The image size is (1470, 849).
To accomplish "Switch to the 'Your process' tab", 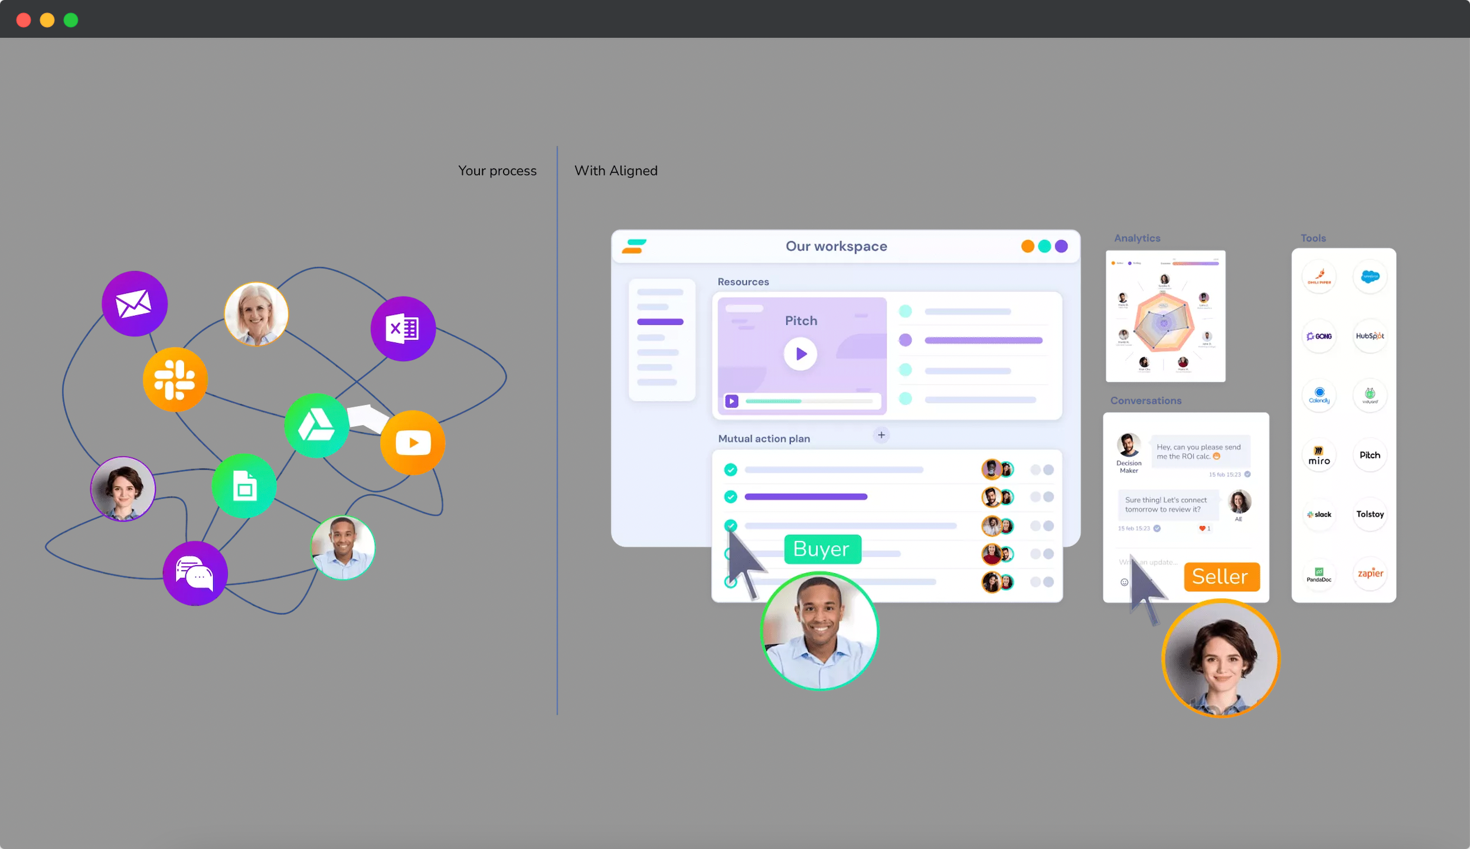I will (x=496, y=170).
